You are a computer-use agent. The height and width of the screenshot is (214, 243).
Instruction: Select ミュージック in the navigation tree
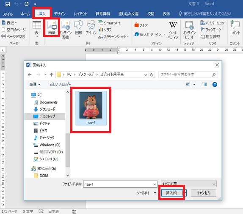[x=44, y=138]
